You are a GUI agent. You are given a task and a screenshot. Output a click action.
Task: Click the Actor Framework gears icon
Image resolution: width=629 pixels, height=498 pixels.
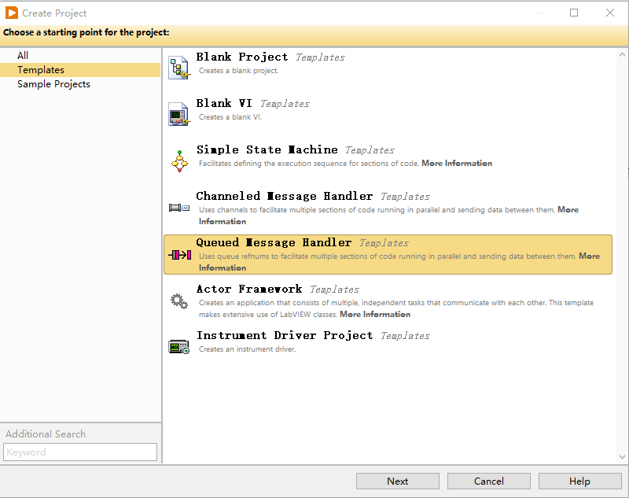pos(179,301)
